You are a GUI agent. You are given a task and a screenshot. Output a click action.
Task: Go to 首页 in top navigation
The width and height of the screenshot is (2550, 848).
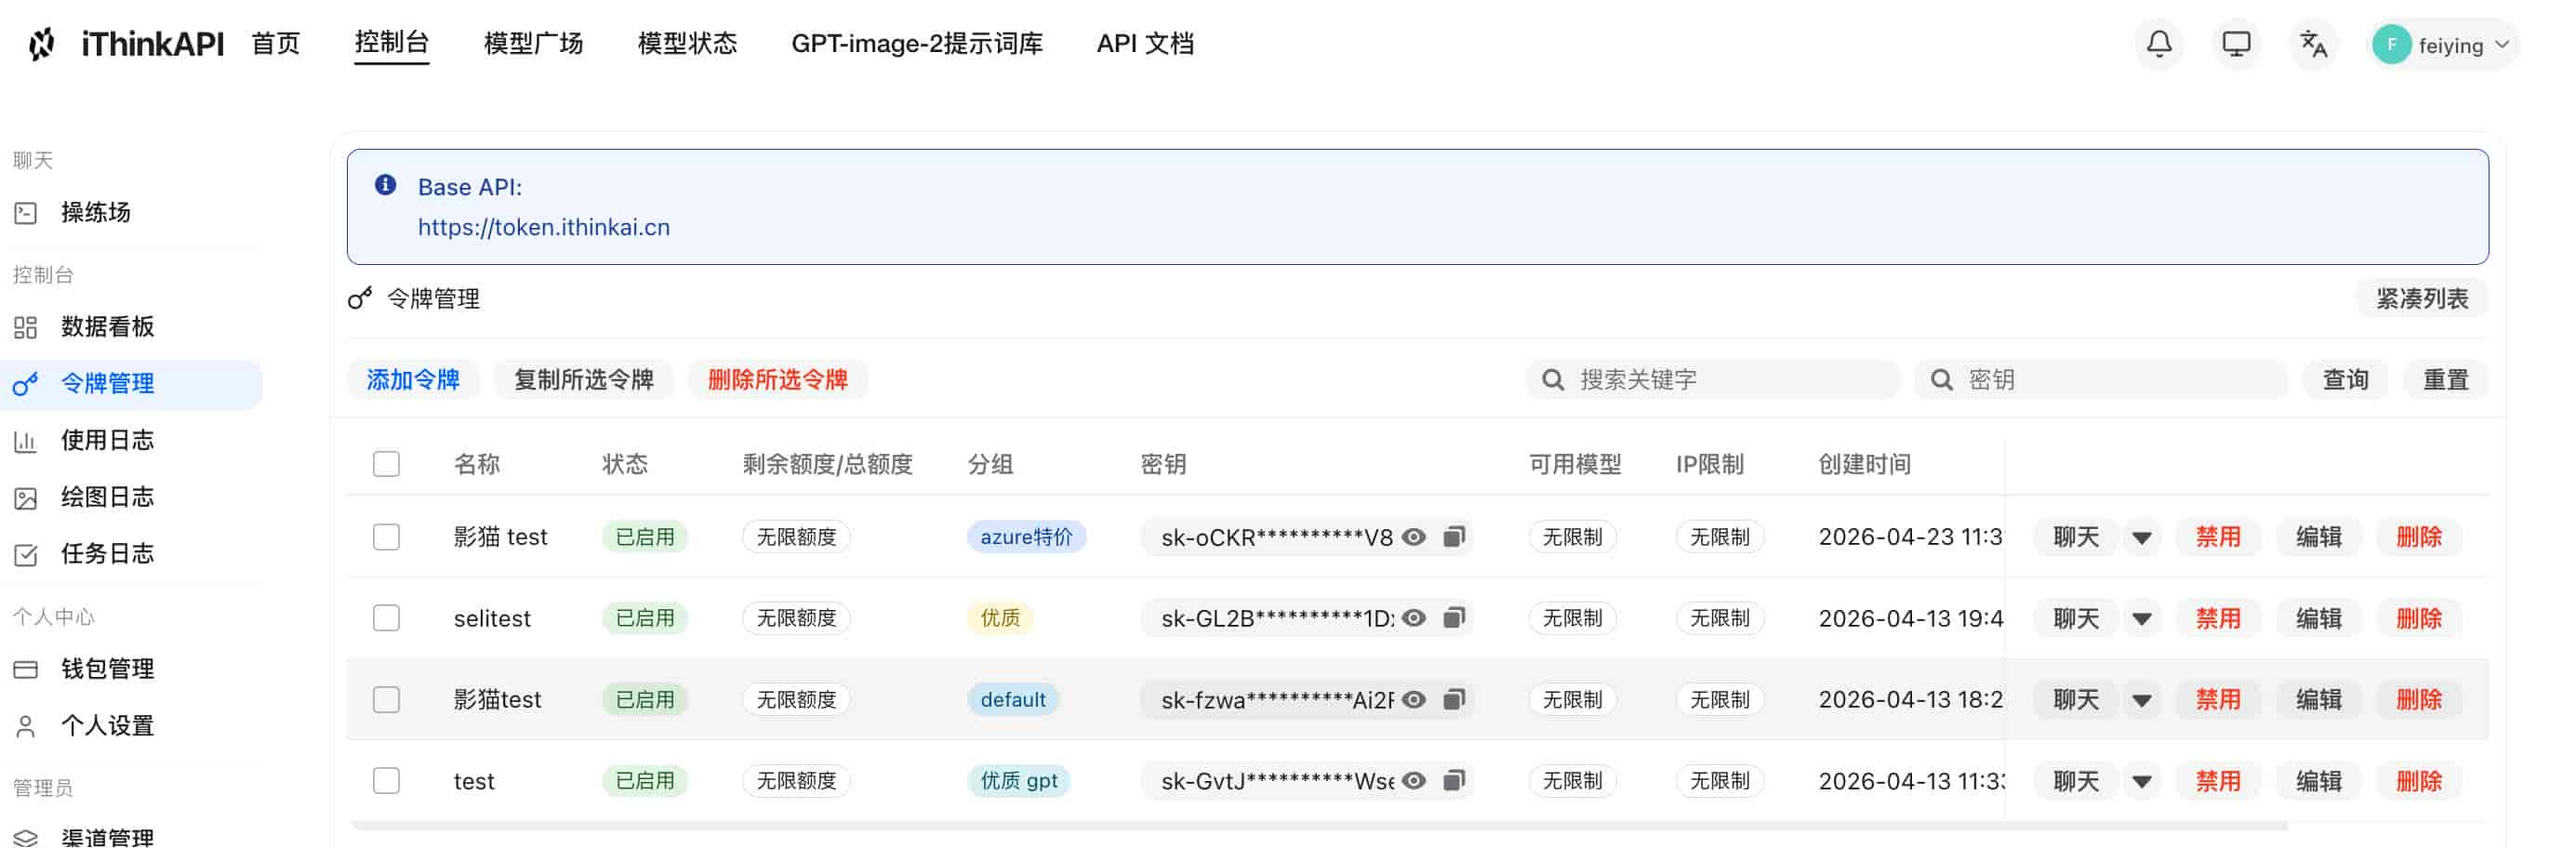click(x=275, y=44)
